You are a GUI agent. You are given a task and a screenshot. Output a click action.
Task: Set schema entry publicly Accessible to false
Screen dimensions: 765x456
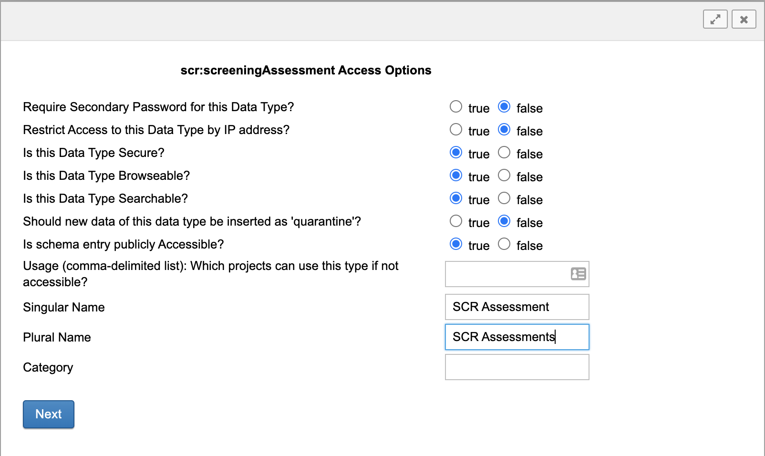[x=504, y=244]
